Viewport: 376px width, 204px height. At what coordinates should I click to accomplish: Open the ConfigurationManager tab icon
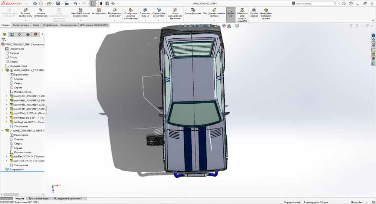[20, 34]
